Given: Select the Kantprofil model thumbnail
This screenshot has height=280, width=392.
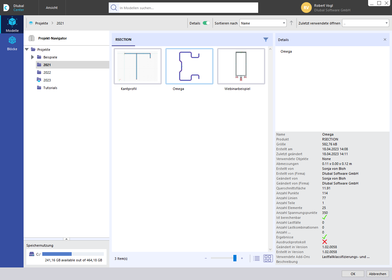Looking at the screenshot, I should point(138,66).
